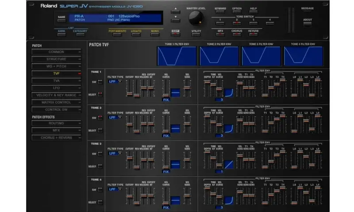Toggle MONO mode

click(x=155, y=34)
